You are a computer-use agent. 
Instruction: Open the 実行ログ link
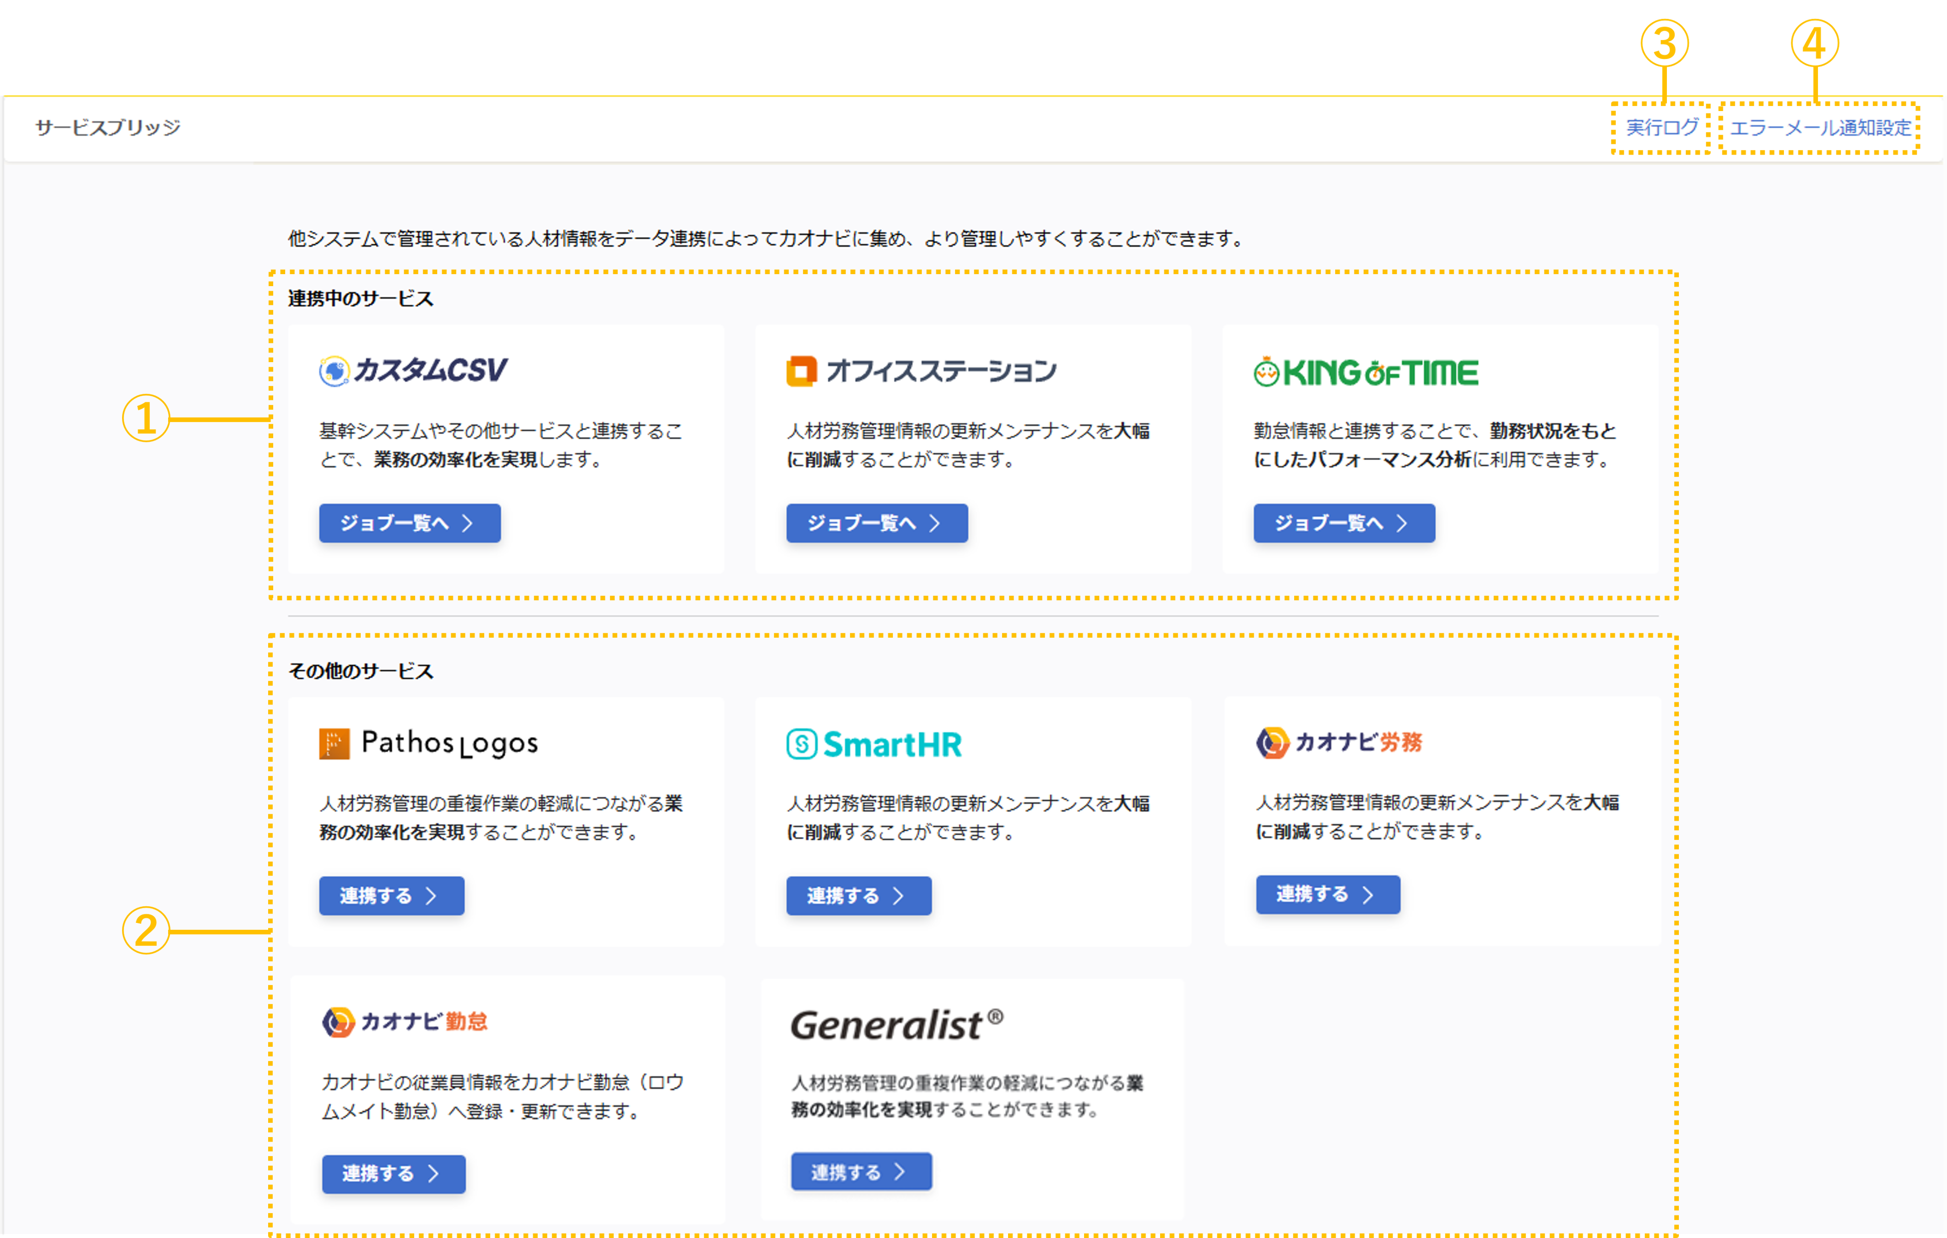(1661, 128)
